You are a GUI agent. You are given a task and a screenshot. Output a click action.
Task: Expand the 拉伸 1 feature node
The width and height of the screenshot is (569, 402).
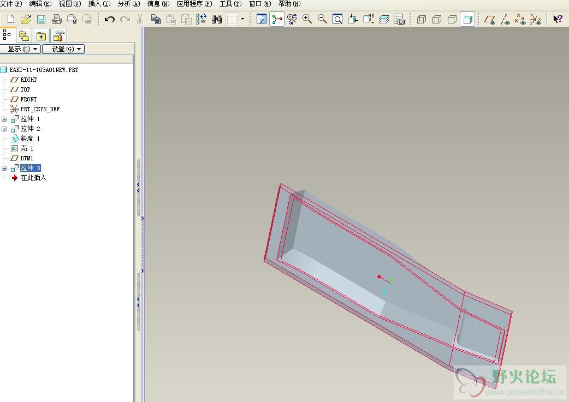pyautogui.click(x=4, y=119)
